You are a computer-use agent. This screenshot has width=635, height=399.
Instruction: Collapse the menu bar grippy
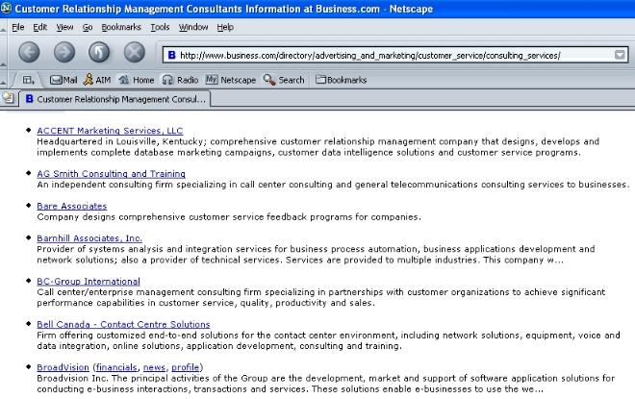[x=3, y=28]
